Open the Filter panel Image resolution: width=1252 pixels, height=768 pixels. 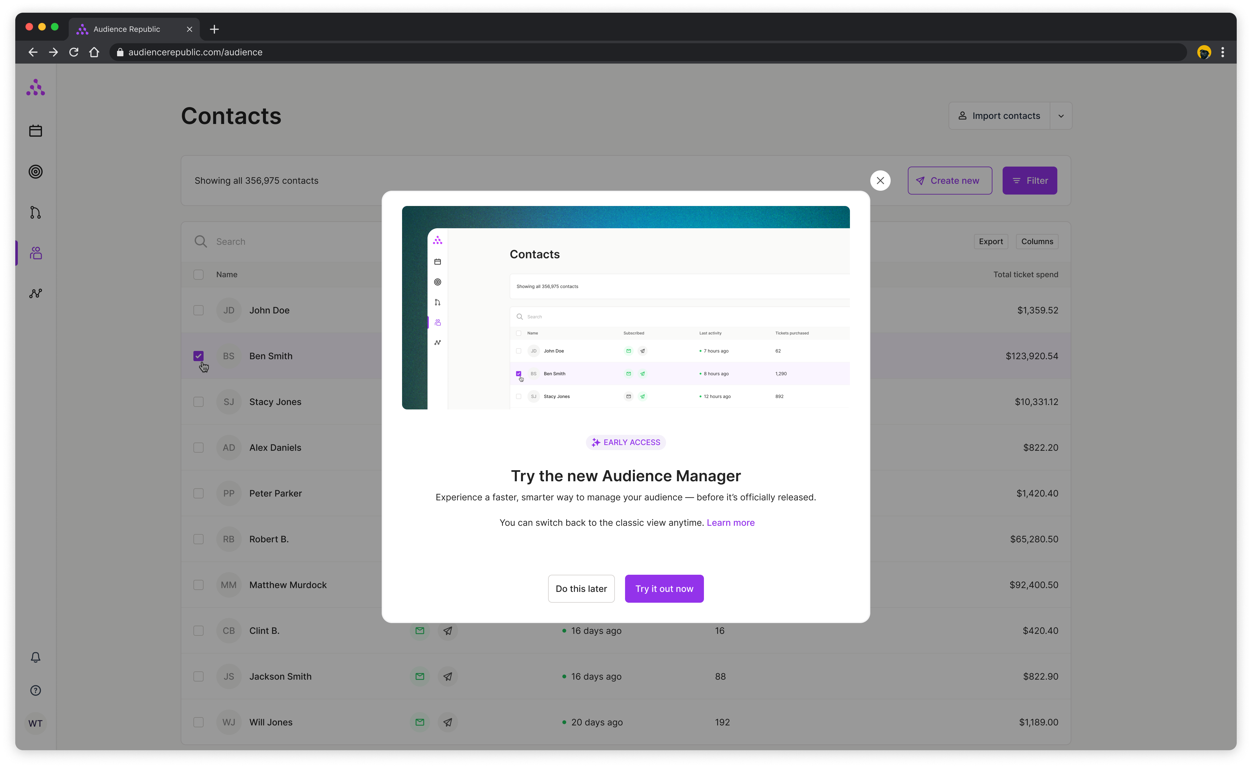tap(1029, 180)
